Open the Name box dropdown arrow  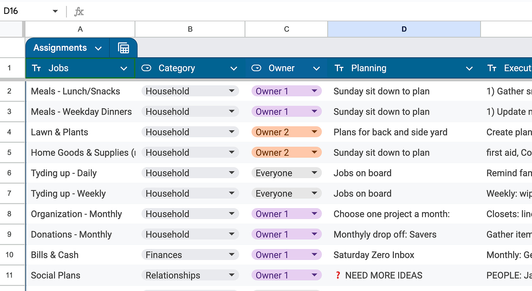point(55,11)
